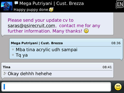Click the Tina sender name label
Image resolution: width=124 pixels, height=93 pixels.
click(x=6, y=67)
